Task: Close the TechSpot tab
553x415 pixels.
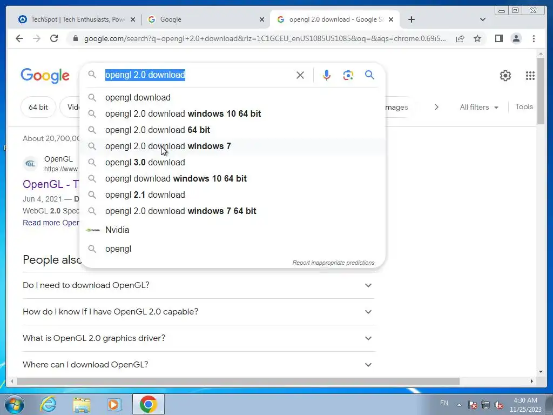Action: tap(133, 20)
